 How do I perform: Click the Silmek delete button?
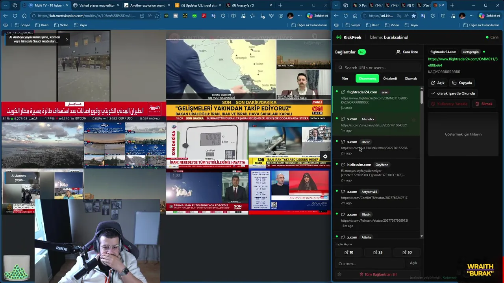point(484,104)
